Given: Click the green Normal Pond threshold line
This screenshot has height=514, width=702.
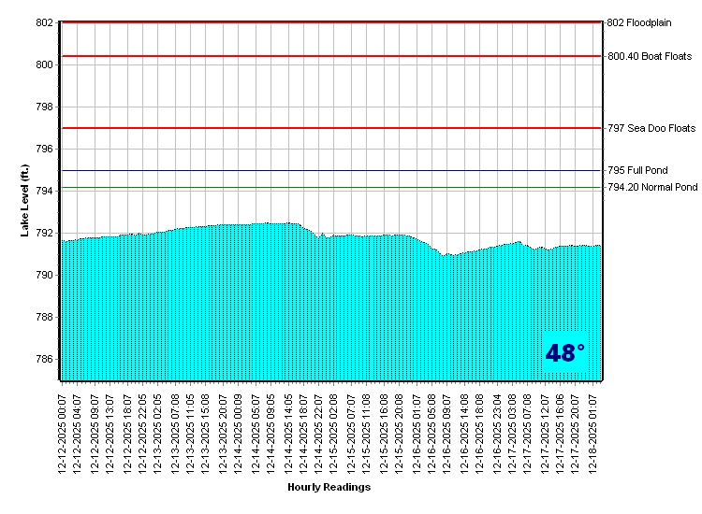Looking at the screenshot, I should pos(328,188).
